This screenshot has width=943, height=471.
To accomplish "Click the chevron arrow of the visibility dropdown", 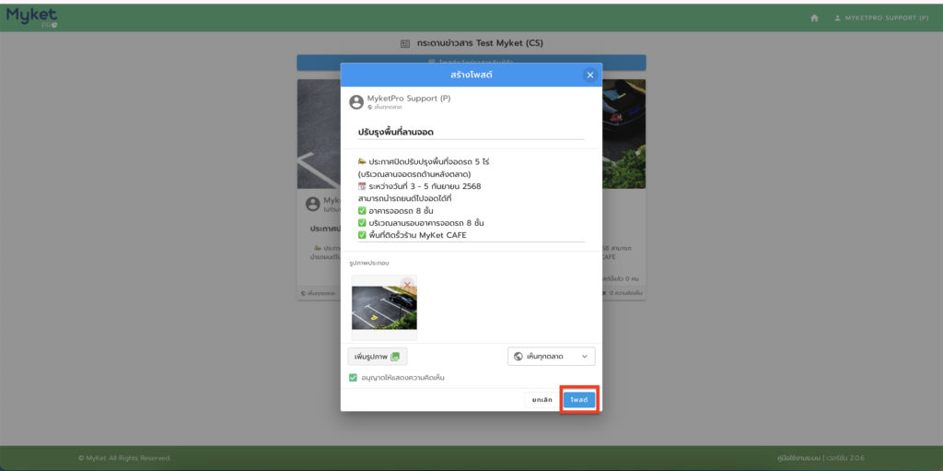I will point(585,357).
